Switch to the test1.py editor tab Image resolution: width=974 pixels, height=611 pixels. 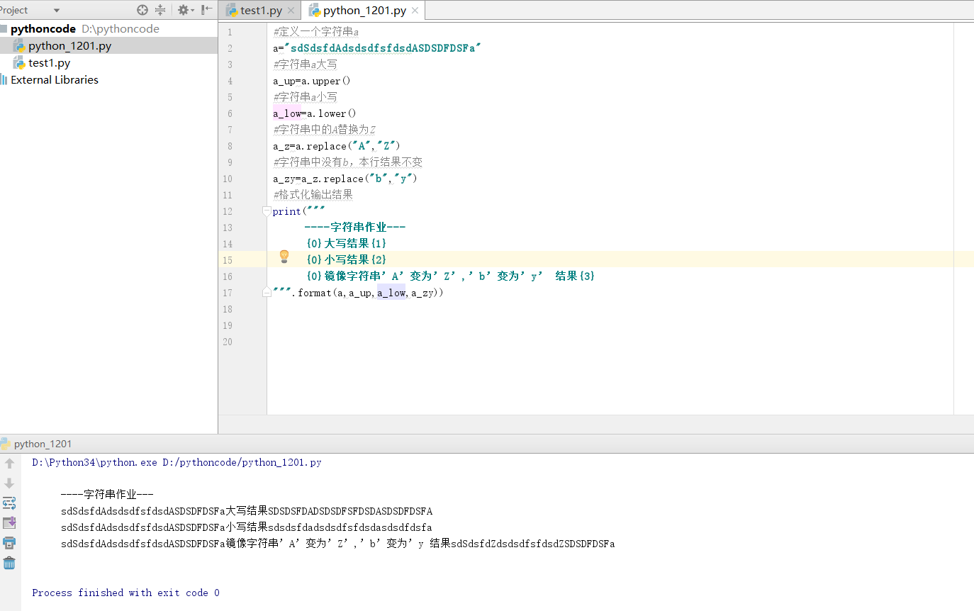(260, 11)
